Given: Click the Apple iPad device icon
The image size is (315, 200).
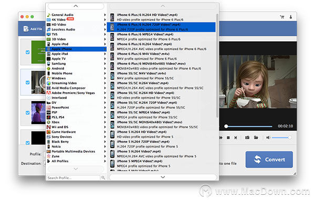Looking at the screenshot, I should [x=49, y=54].
